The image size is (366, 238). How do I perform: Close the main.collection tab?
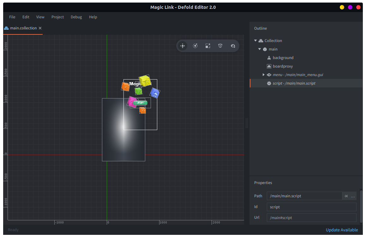coord(40,28)
